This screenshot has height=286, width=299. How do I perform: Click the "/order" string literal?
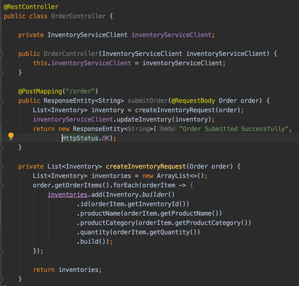(80, 92)
